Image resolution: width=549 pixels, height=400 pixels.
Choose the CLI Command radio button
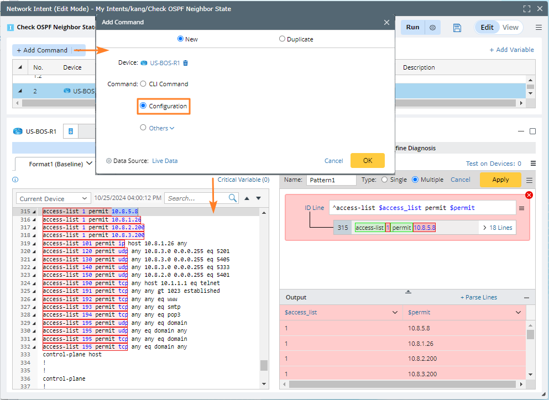143,84
